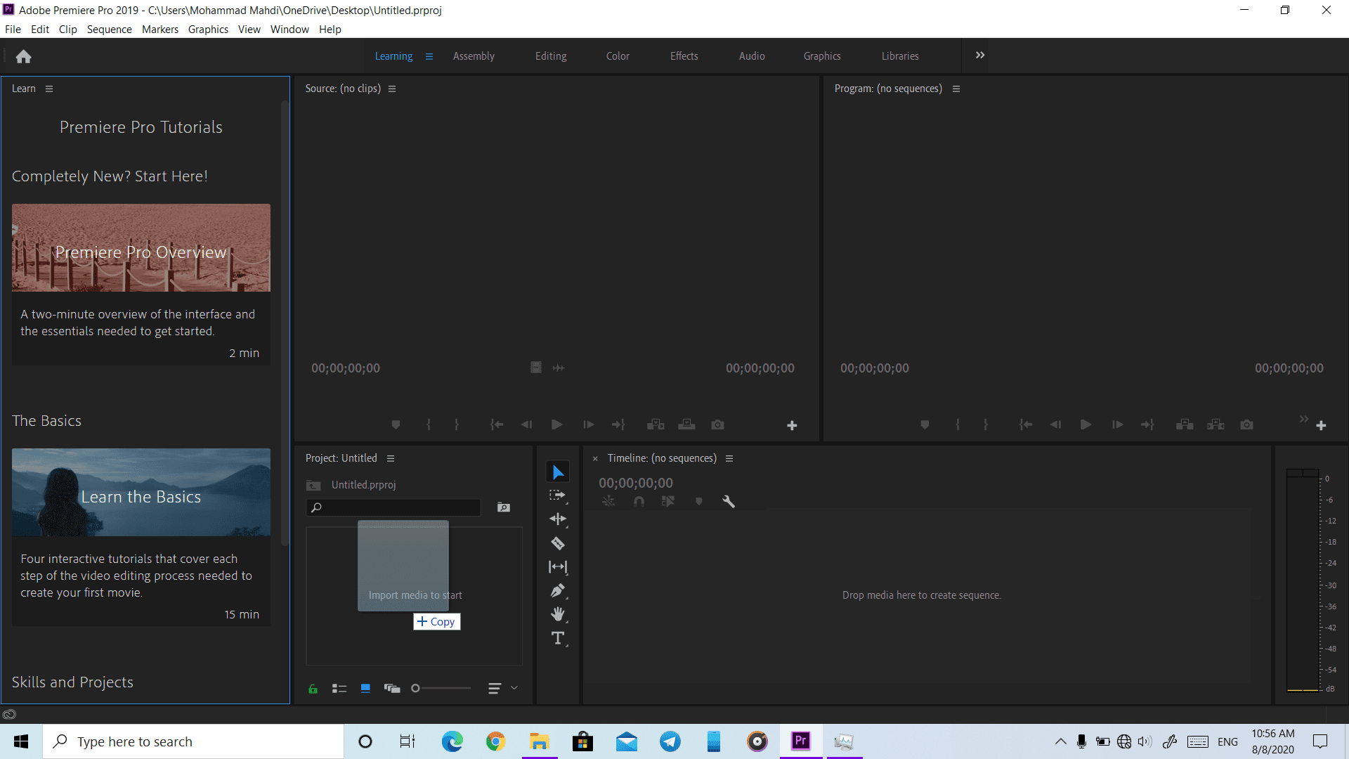The image size is (1349, 759).
Task: Open the Project panel hamburger menu
Action: coord(391,458)
